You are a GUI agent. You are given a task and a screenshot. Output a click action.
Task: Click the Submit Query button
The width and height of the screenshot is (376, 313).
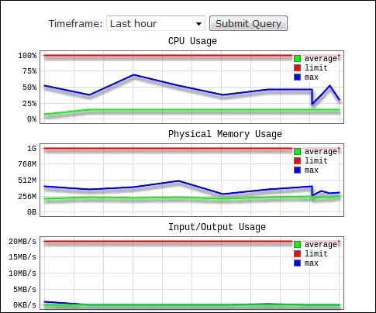248,23
